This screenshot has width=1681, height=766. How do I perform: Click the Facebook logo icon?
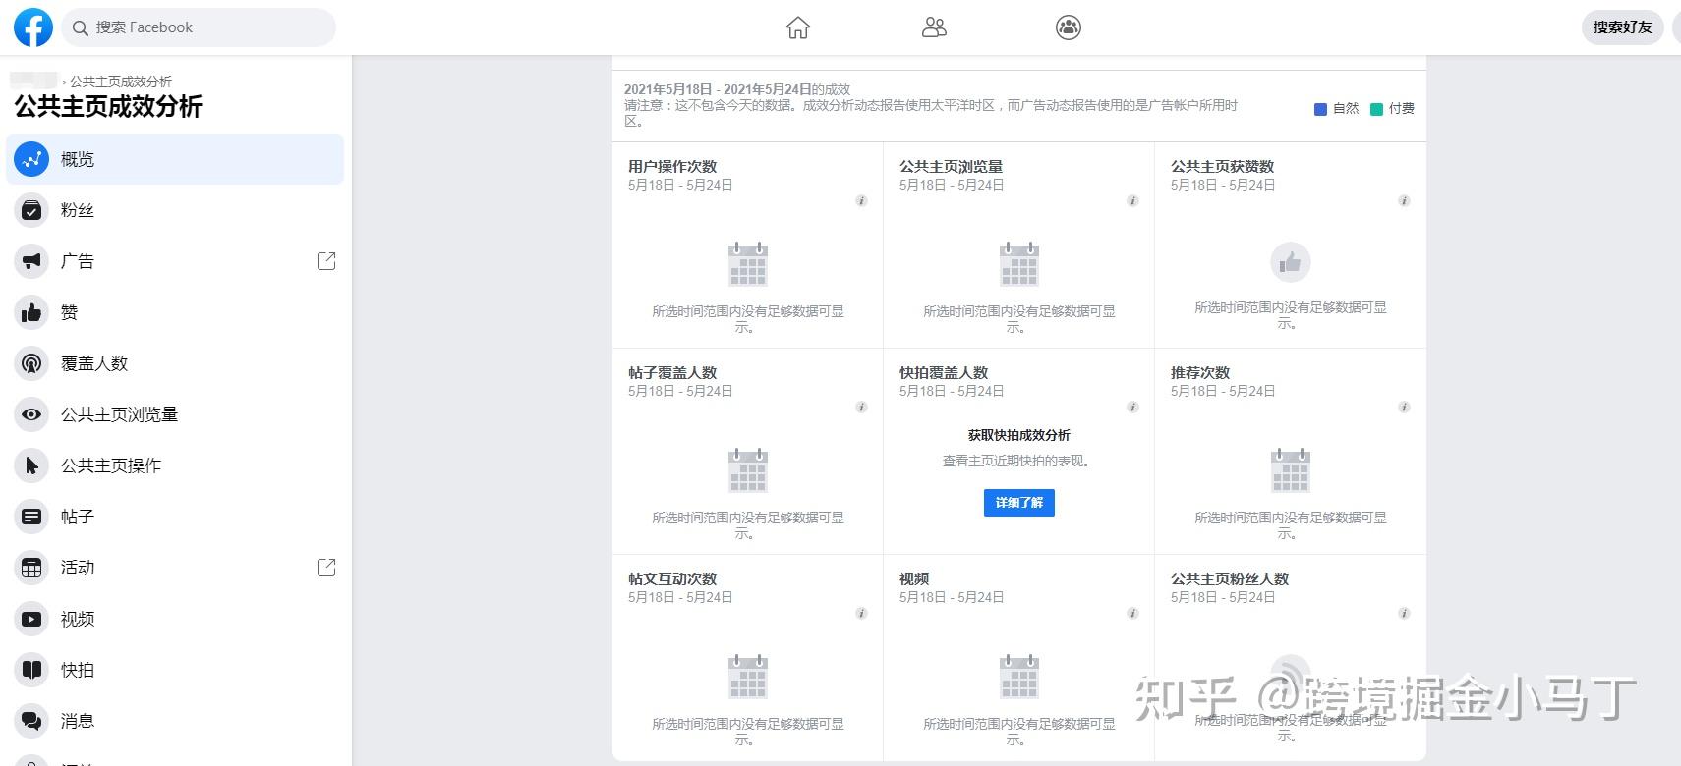click(32, 27)
